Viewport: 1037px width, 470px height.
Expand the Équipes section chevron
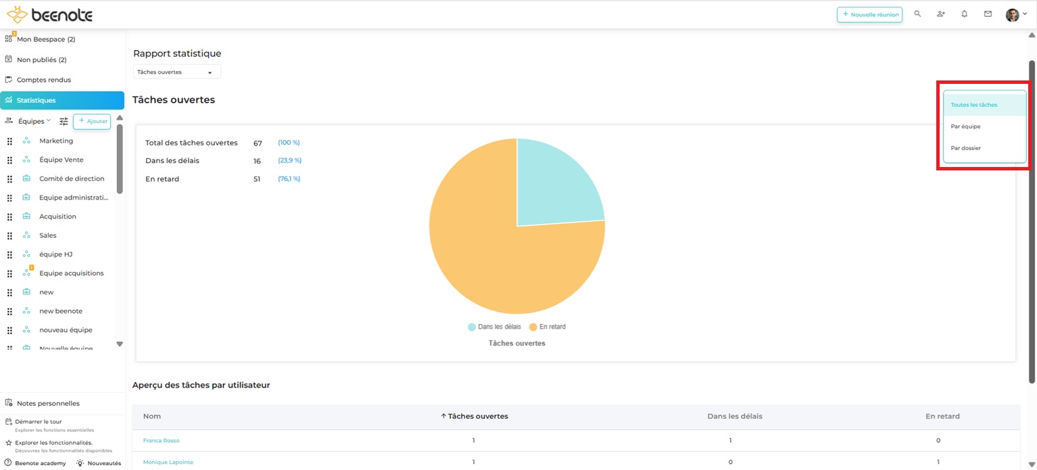click(x=49, y=121)
